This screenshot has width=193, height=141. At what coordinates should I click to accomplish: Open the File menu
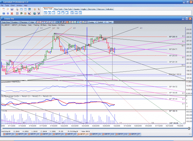[x=2, y=6]
